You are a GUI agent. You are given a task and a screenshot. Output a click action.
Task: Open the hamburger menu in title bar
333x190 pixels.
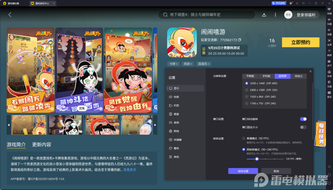click(297, 3)
